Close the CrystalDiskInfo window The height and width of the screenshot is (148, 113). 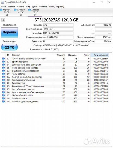point(109,2)
